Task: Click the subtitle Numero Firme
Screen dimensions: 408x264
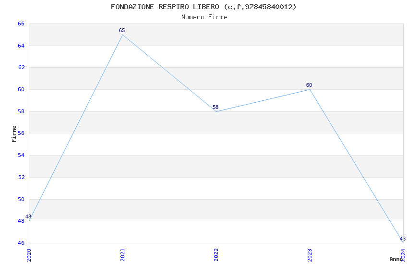Action: coord(204,17)
